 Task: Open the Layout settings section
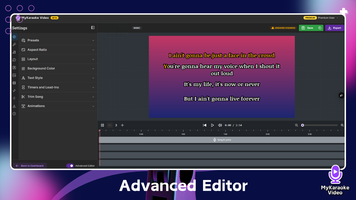[58, 59]
